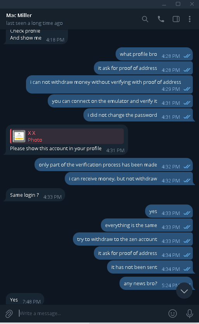Start a voice call with Mac Miller

(161, 19)
